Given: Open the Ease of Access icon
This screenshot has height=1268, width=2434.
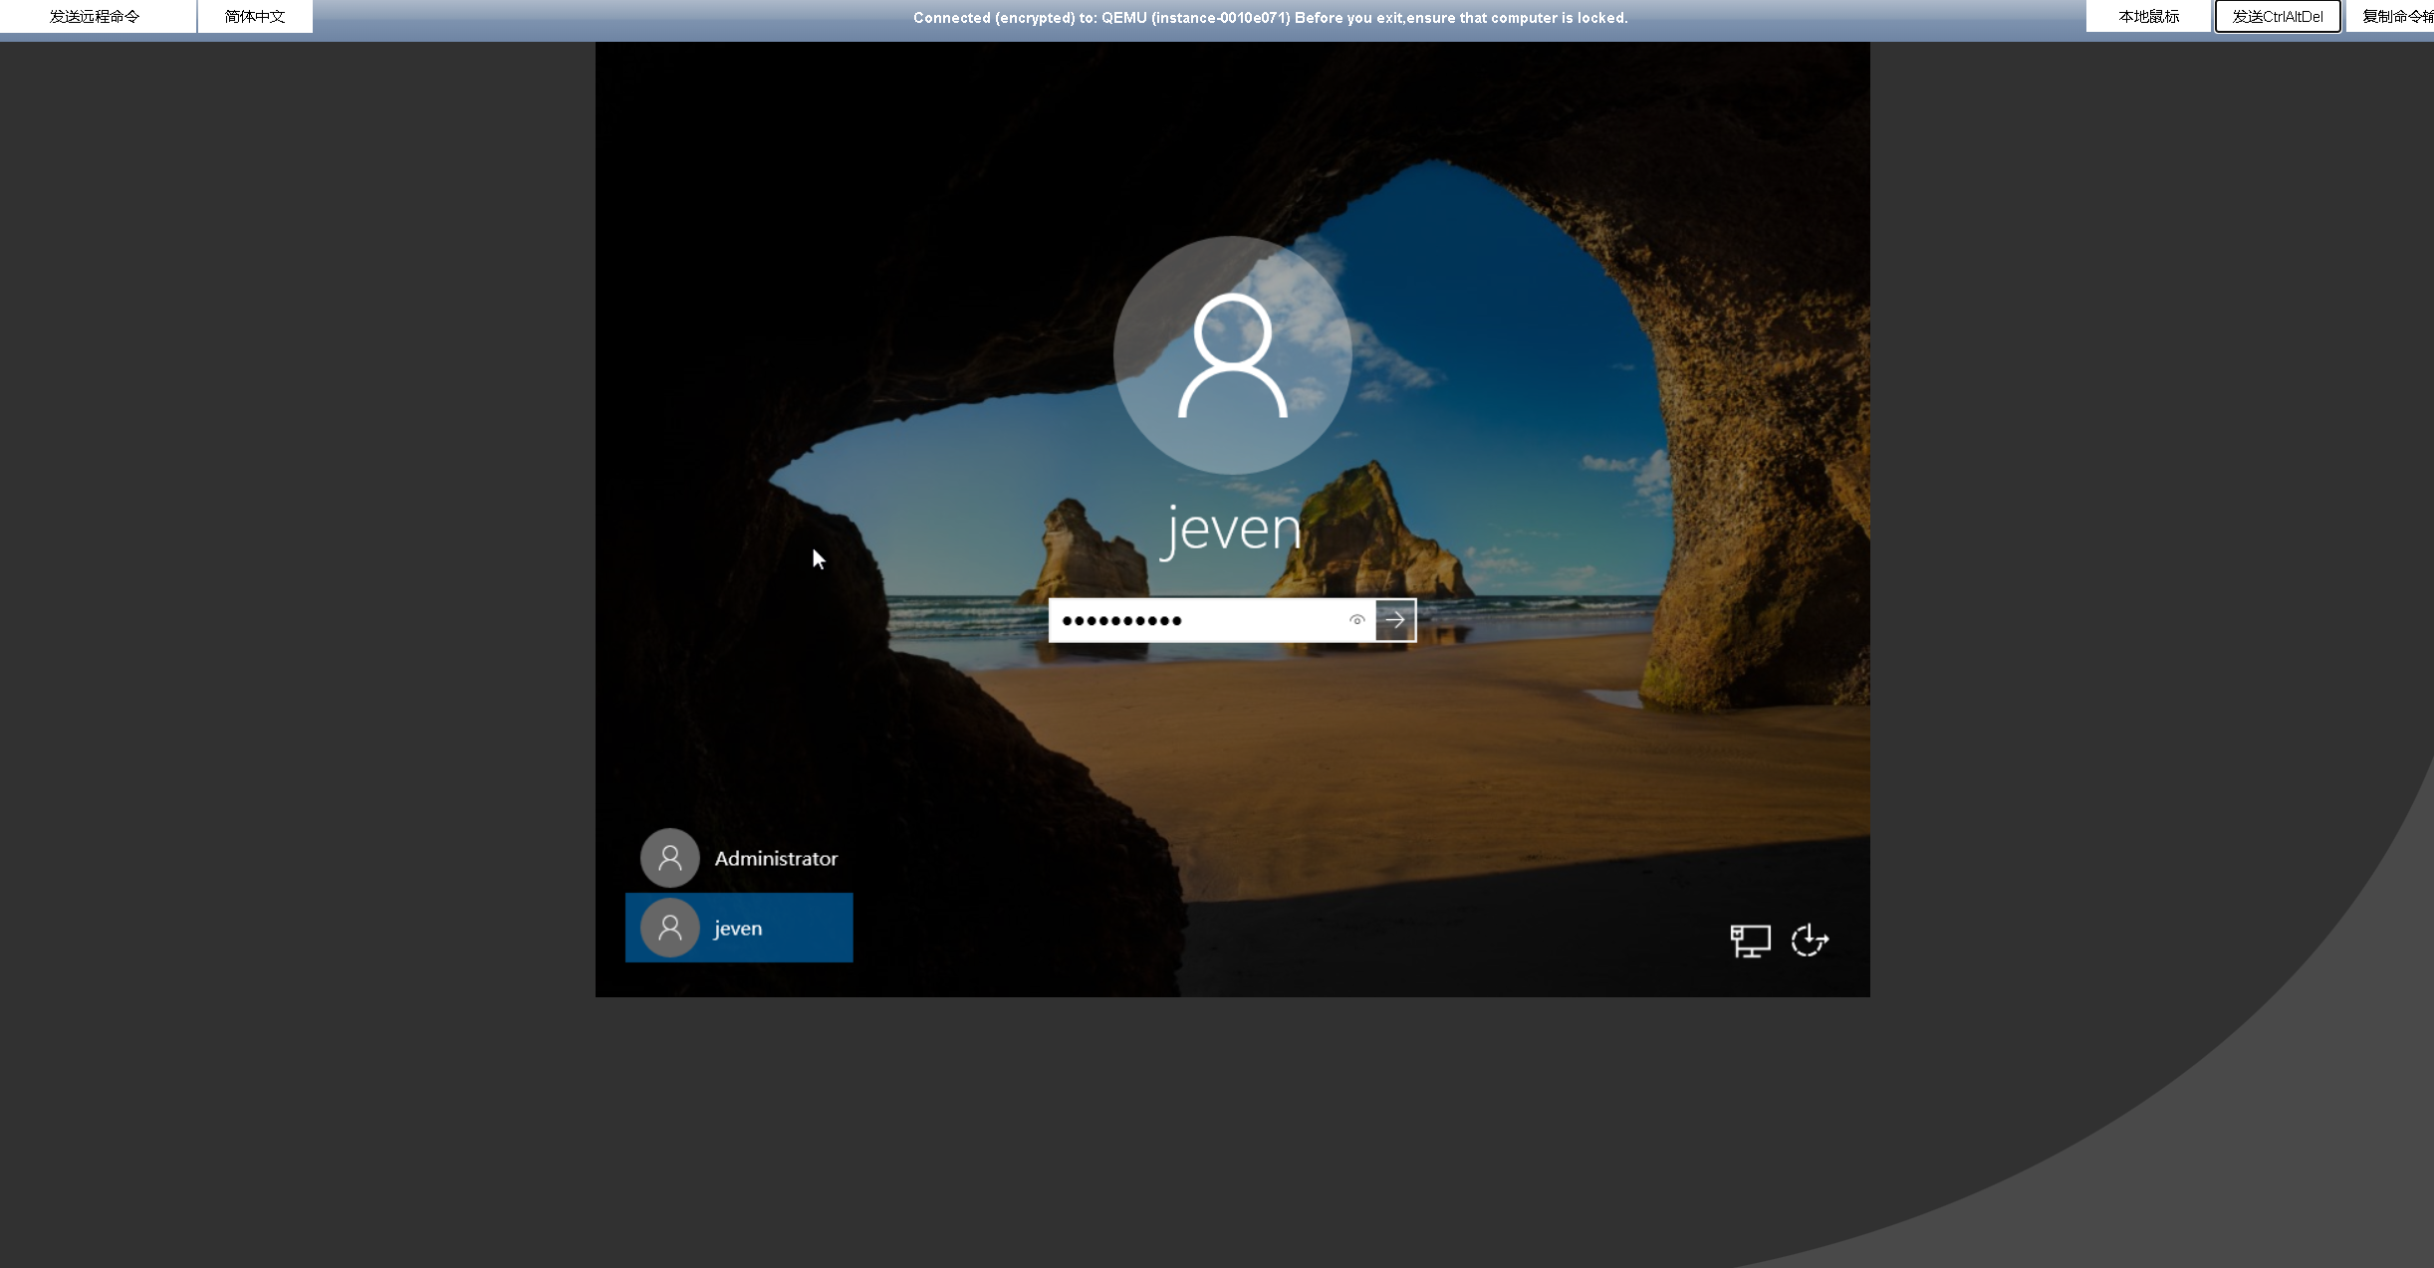Looking at the screenshot, I should click(1810, 941).
